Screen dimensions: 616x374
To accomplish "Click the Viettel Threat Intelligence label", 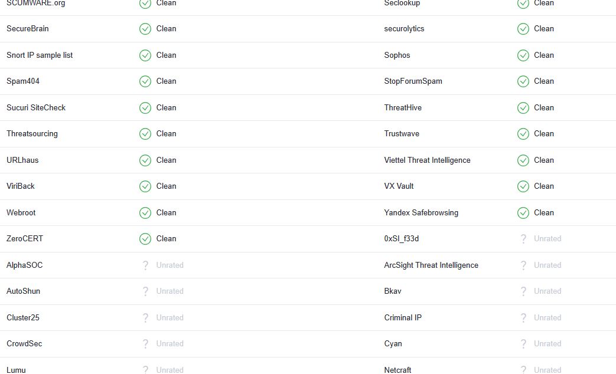I will 427,160.
